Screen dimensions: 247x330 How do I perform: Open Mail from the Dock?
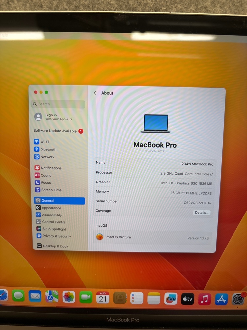tap(35, 296)
